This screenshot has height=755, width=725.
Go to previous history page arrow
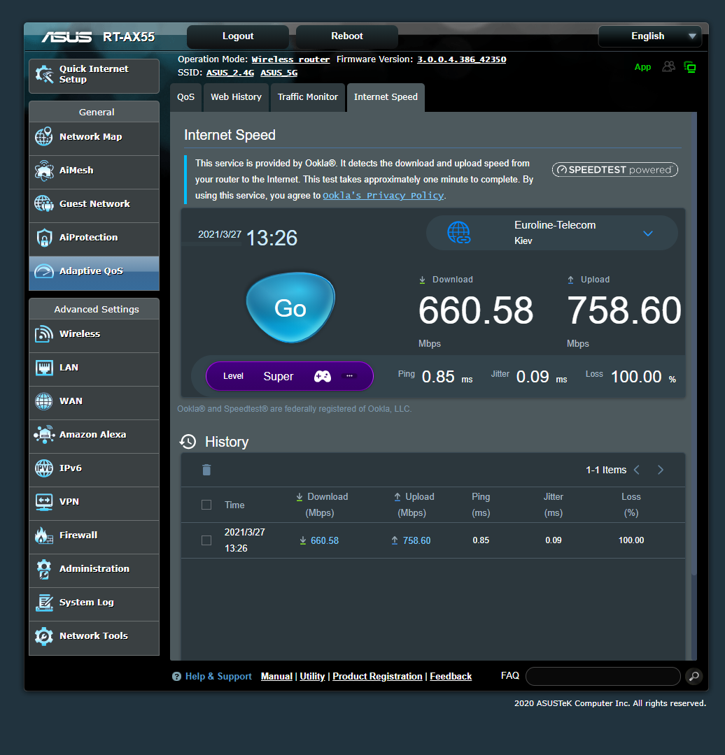point(637,470)
